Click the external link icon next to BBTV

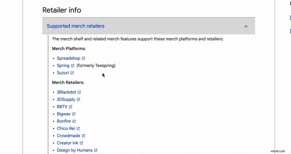71,107
